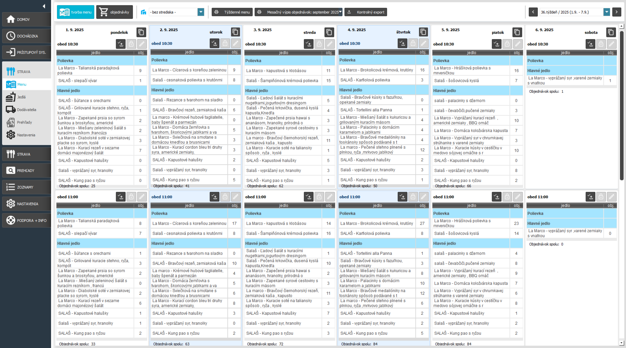Click the Kontrolný export button

pyautogui.click(x=366, y=12)
